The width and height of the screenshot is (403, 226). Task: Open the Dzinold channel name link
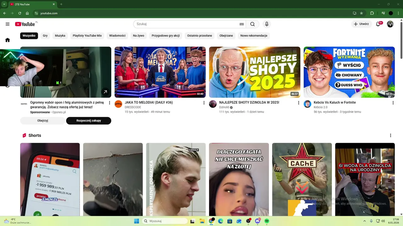click(x=224, y=107)
